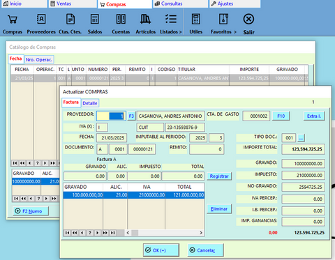Click the F3 supplier lookup button
335x260 pixels.
click(x=131, y=116)
